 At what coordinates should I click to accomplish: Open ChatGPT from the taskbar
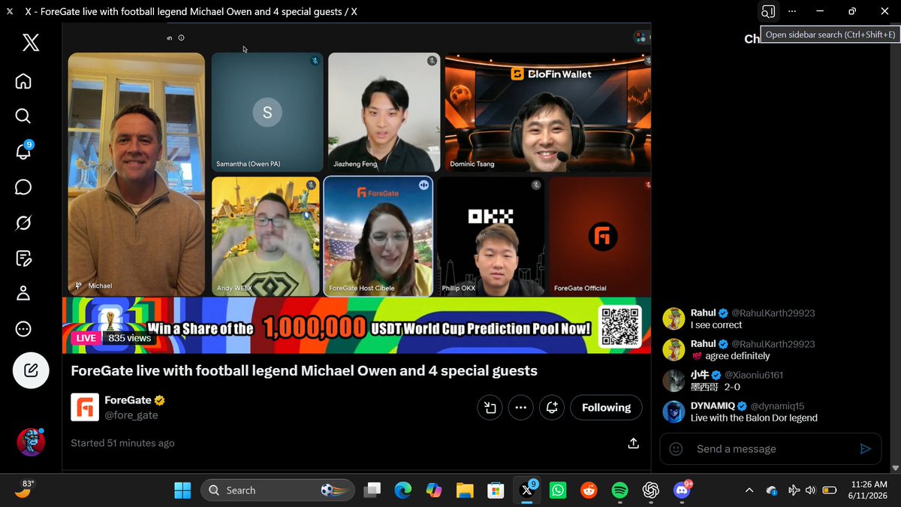click(x=651, y=490)
